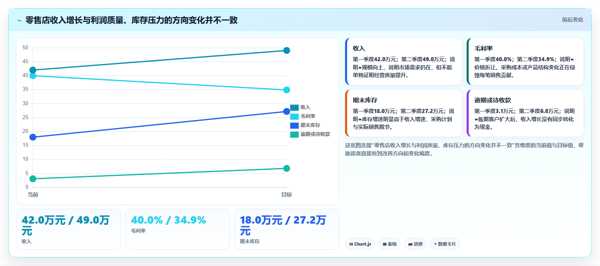Click the 50 y-axis tick label
Screen dimensions: 600x266
tap(25, 48)
